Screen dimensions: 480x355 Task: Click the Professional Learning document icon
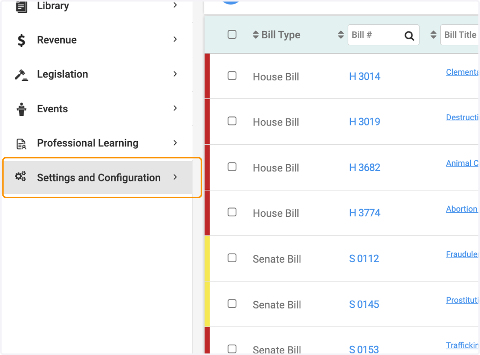click(22, 144)
